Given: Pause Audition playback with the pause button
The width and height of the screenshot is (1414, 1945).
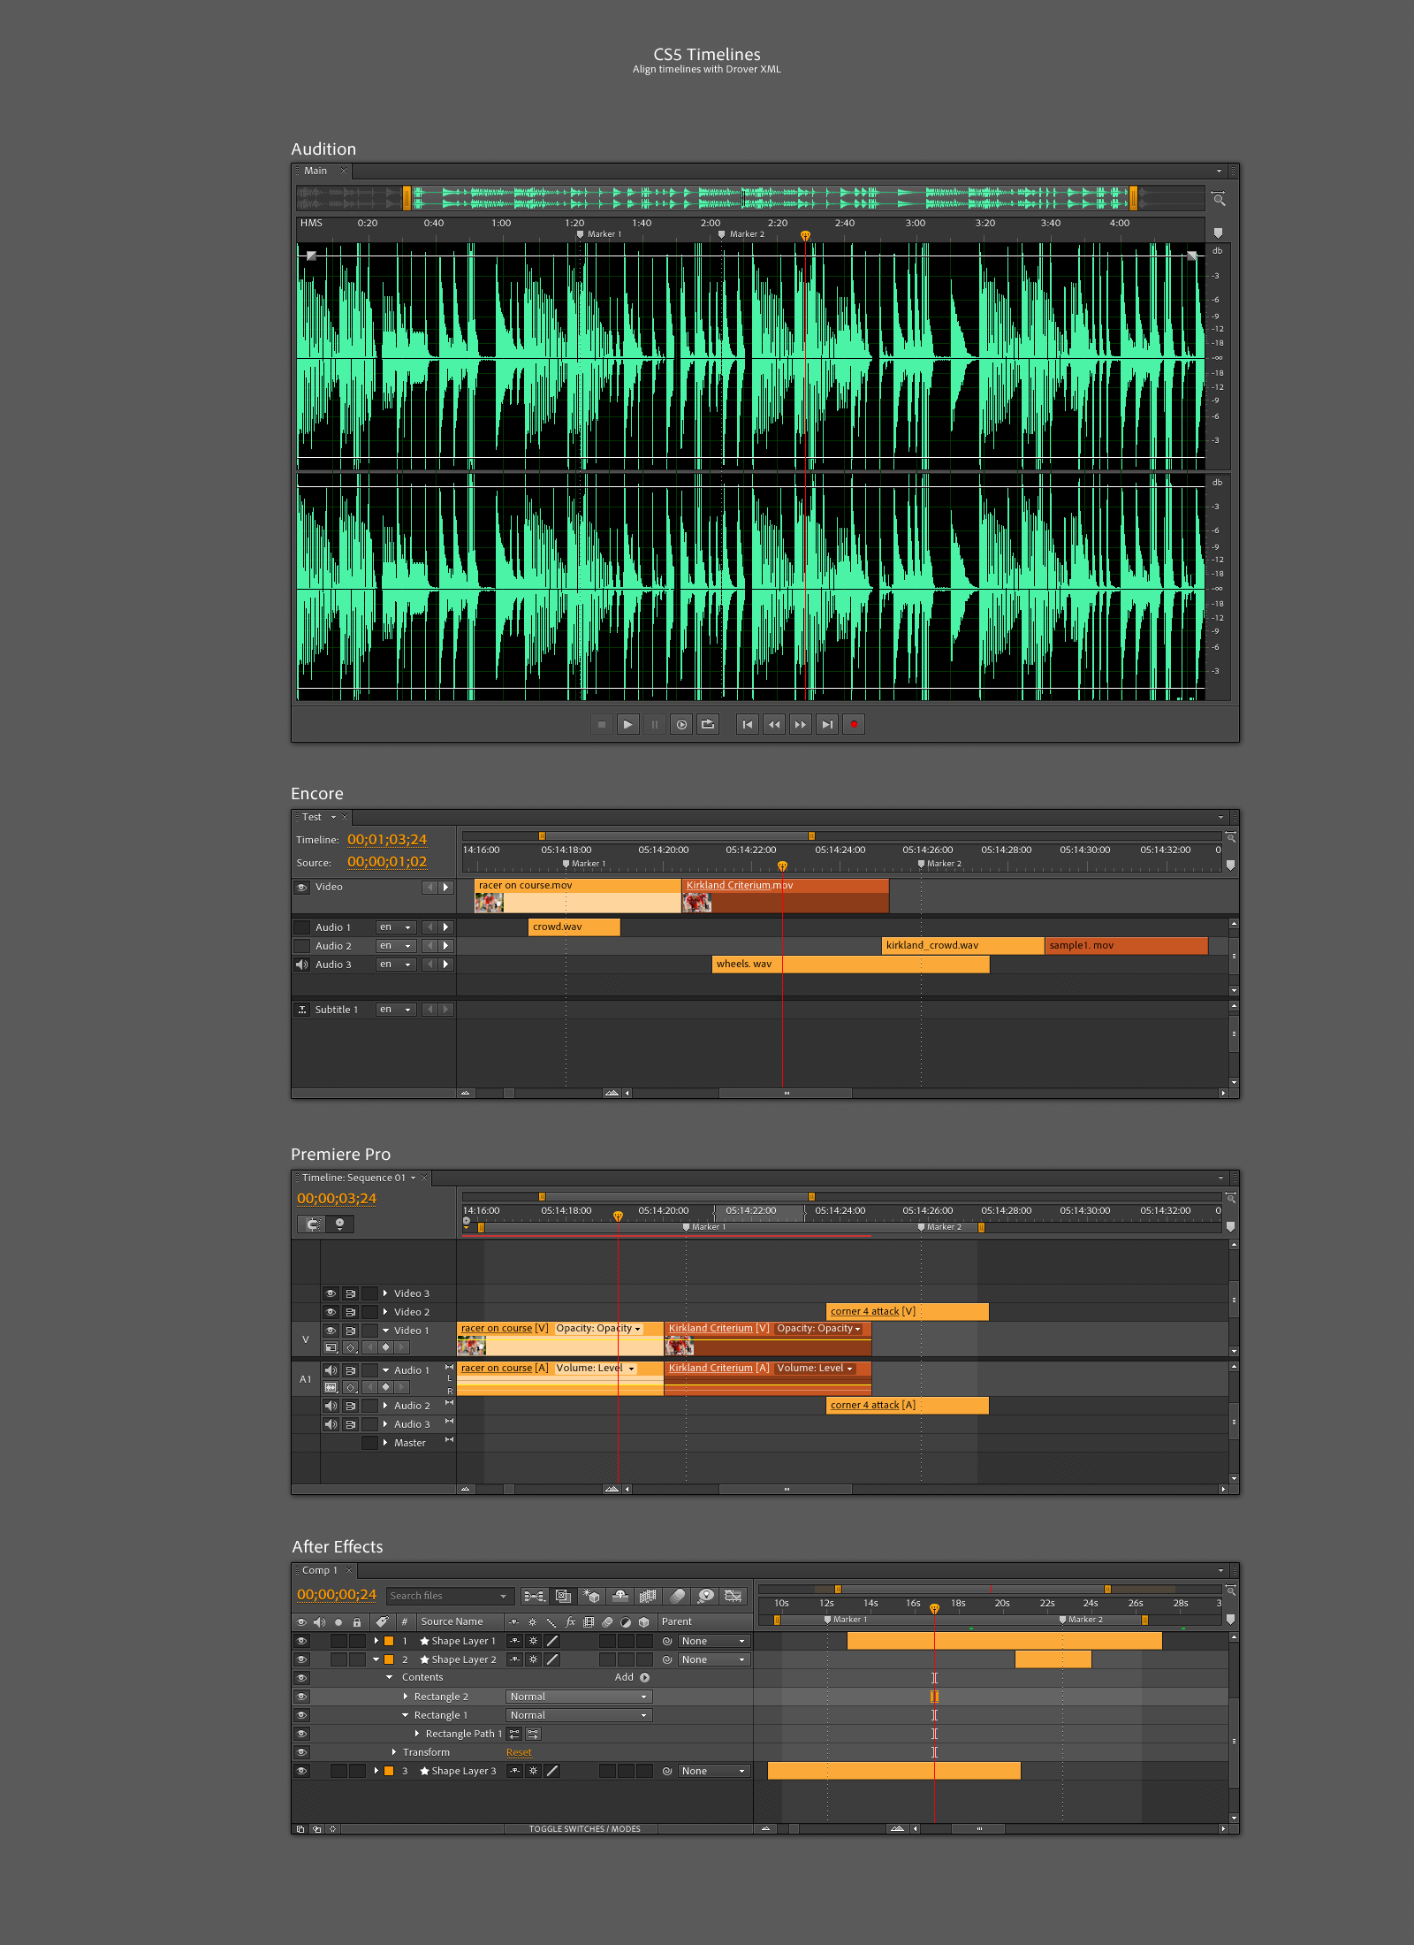Looking at the screenshot, I should coord(655,724).
